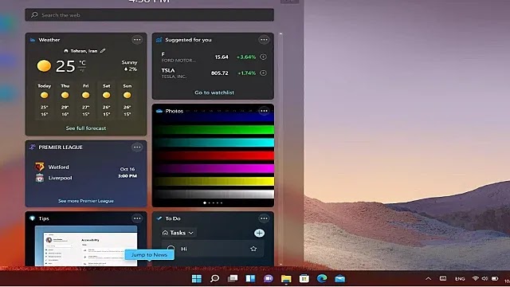Add a new task in To Do
Viewport: 510px width, 287px height.
[x=259, y=233]
